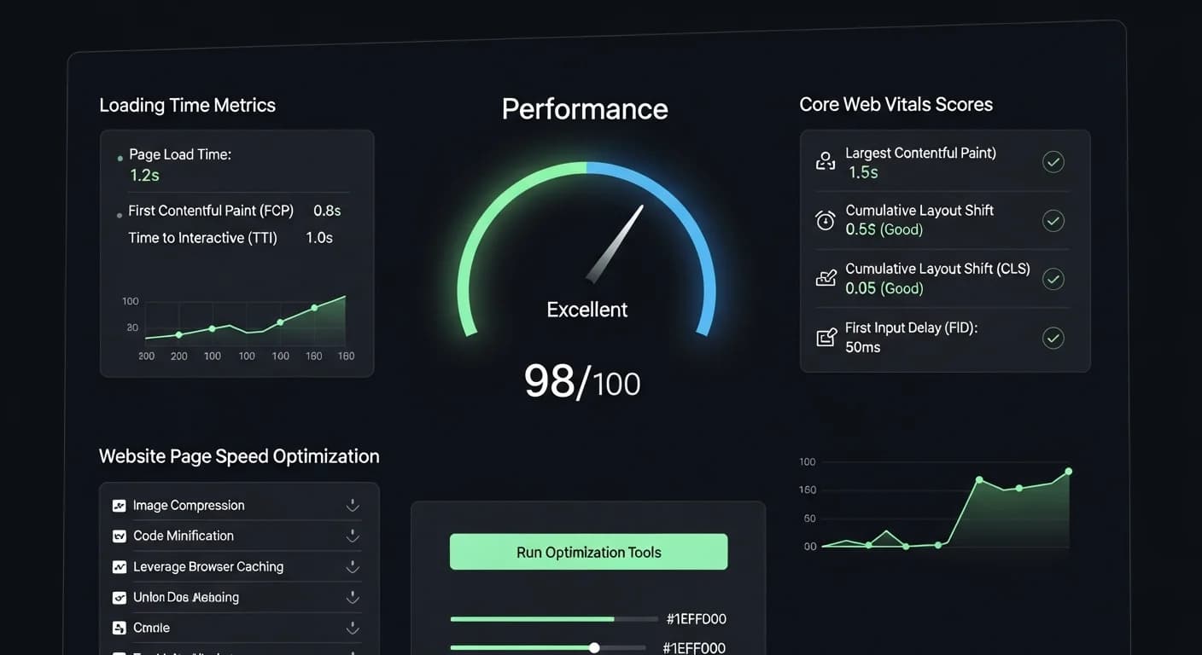Toggle the Largest Contentful Paint check mark
Viewport: 1202px width, 655px height.
[x=1053, y=162]
